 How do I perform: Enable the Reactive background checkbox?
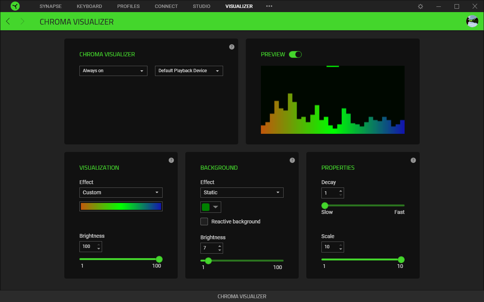click(x=204, y=221)
